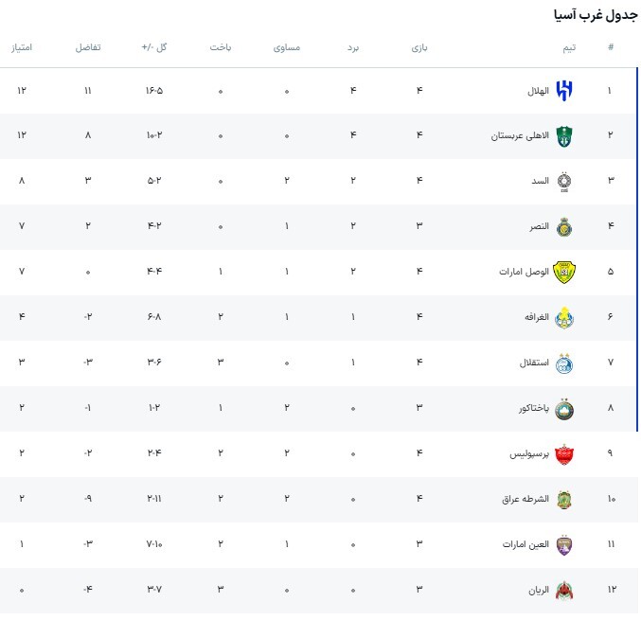641x620 pixels.
Task: Click the Pakhtakor club crest
Action: [564, 408]
